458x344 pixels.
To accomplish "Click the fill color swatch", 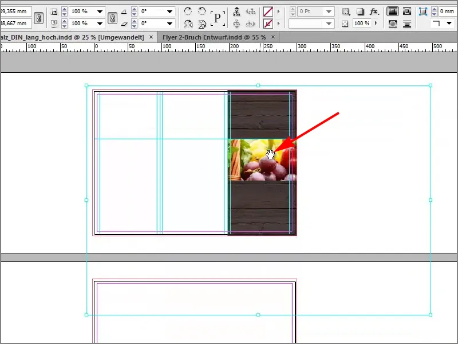I will click(268, 11).
